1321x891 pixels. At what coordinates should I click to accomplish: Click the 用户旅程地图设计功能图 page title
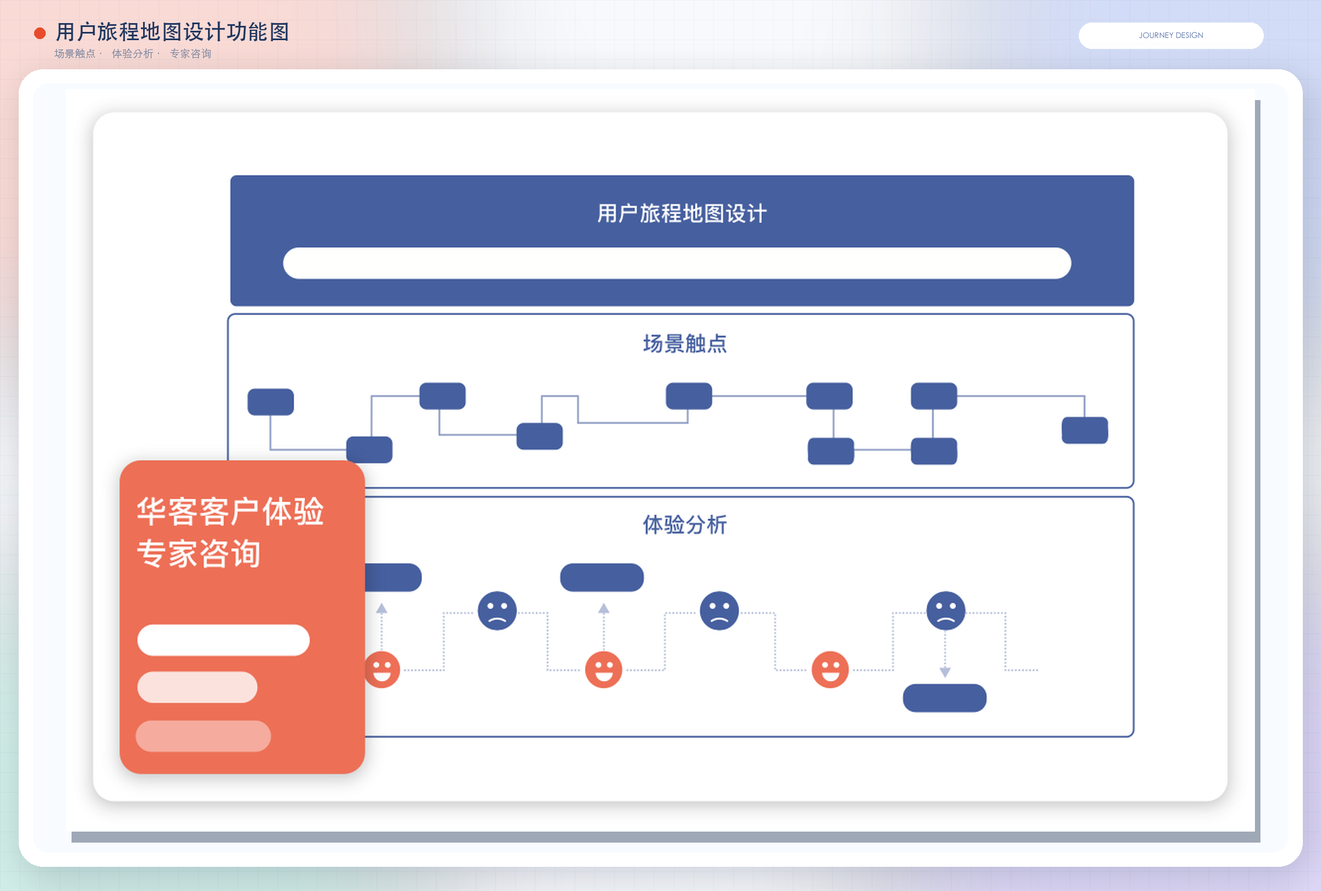click(x=173, y=32)
